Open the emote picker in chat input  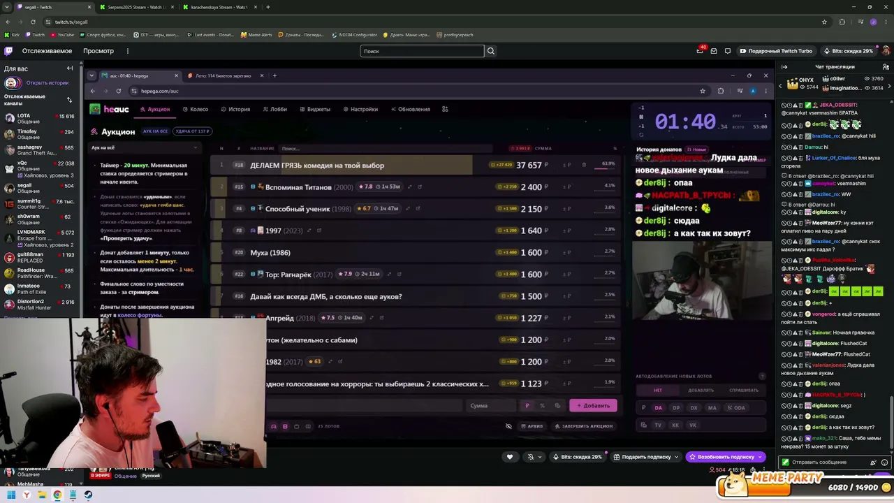(885, 462)
